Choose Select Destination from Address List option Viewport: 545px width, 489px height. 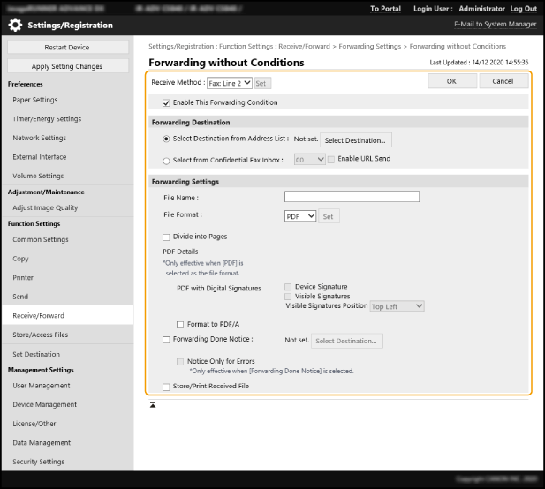pos(167,139)
